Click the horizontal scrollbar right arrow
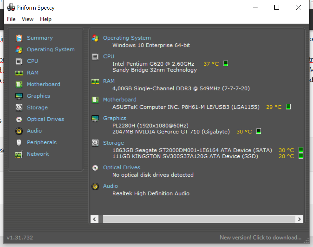Viewport: 313px width, 247px height. (299, 219)
